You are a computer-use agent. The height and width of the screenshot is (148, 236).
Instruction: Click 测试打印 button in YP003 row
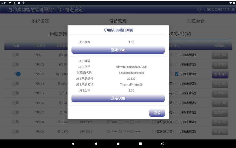tap(220, 74)
